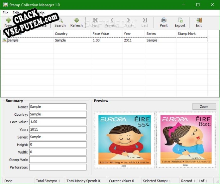This screenshot has height=184, width=220.
Task: Click Current Value status entry
Action: tap(122, 181)
